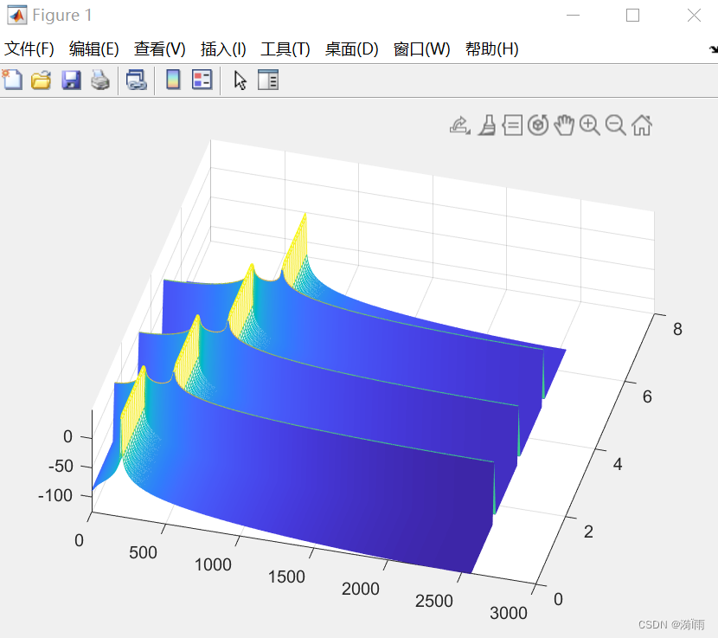This screenshot has width=718, height=638.
Task: Open the 插入(I) menu
Action: click(223, 49)
